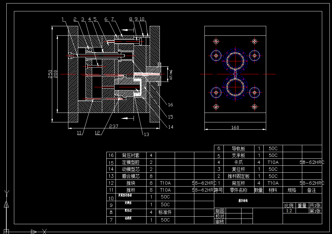Screen dimensions: 332x234
Task: Click the 重量 label in title block
Action: tap(302, 206)
